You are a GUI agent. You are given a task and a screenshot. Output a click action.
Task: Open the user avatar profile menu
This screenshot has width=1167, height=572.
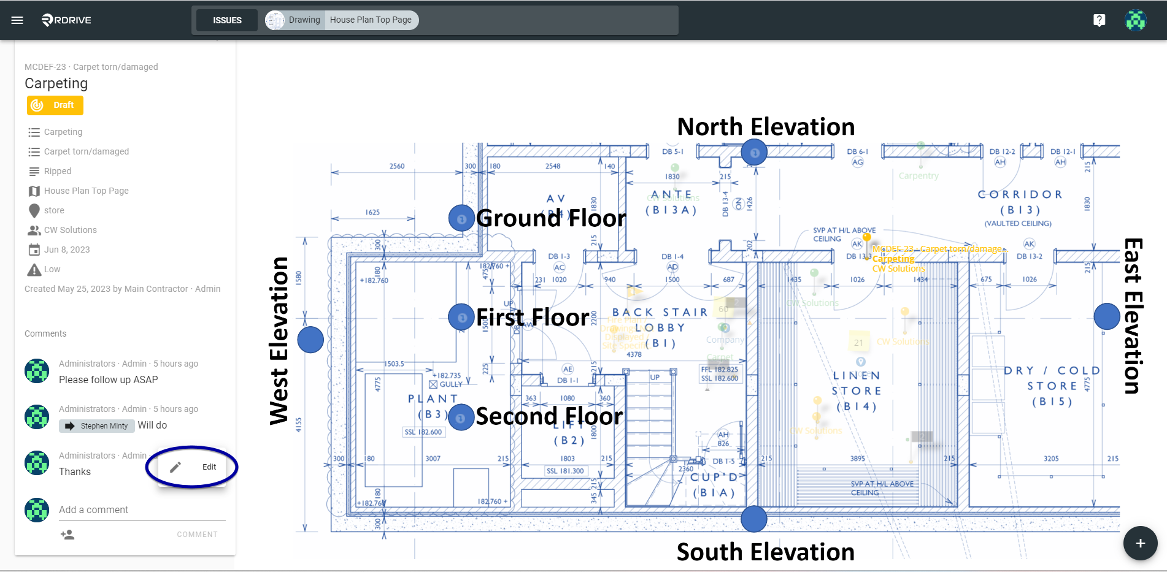point(1136,20)
